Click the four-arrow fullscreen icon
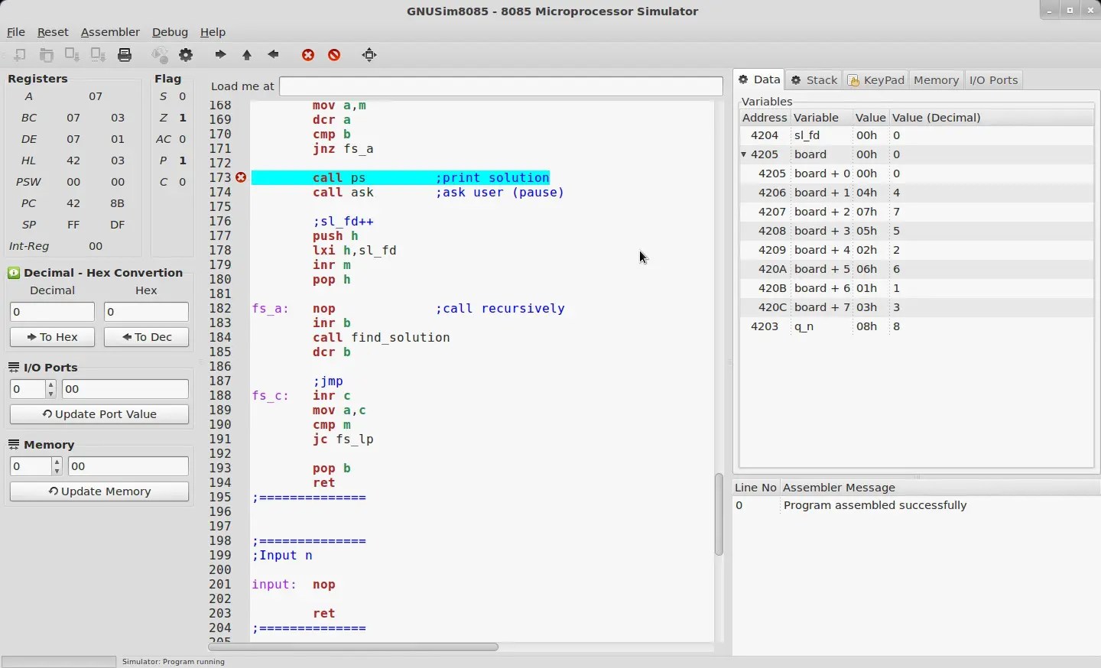The height and width of the screenshot is (668, 1101). coord(370,55)
